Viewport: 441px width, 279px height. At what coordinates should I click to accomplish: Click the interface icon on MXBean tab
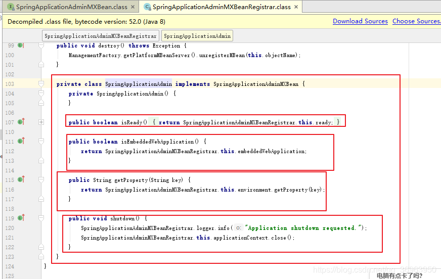click(11, 7)
